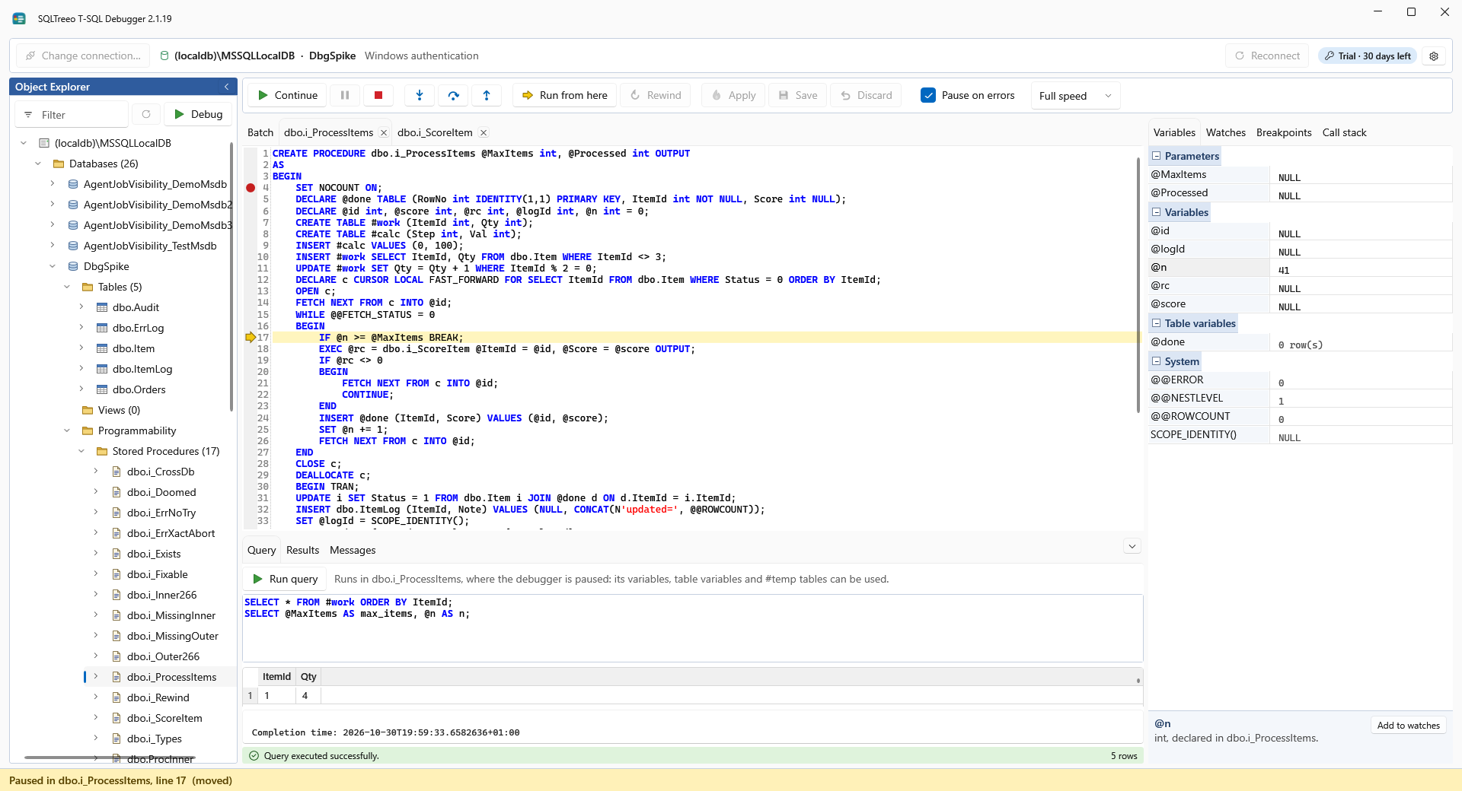
Task: Click the Stored Procedures folder icon
Action: [102, 451]
